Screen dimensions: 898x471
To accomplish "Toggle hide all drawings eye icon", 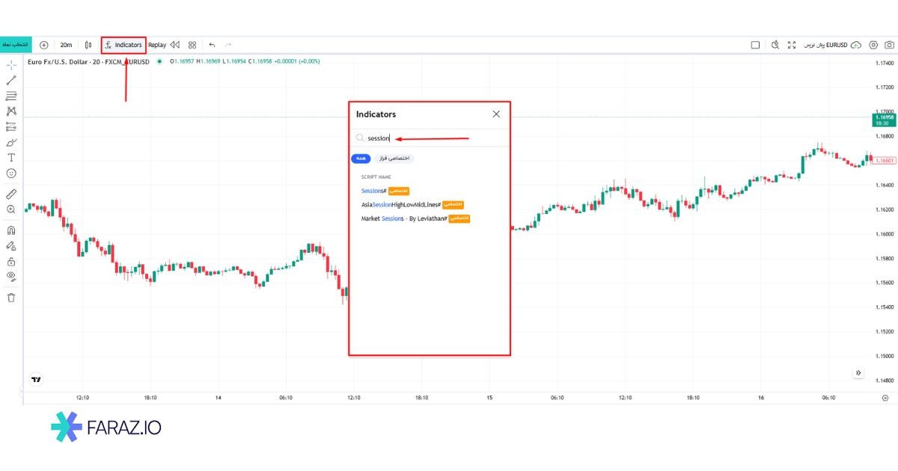I will tap(11, 277).
